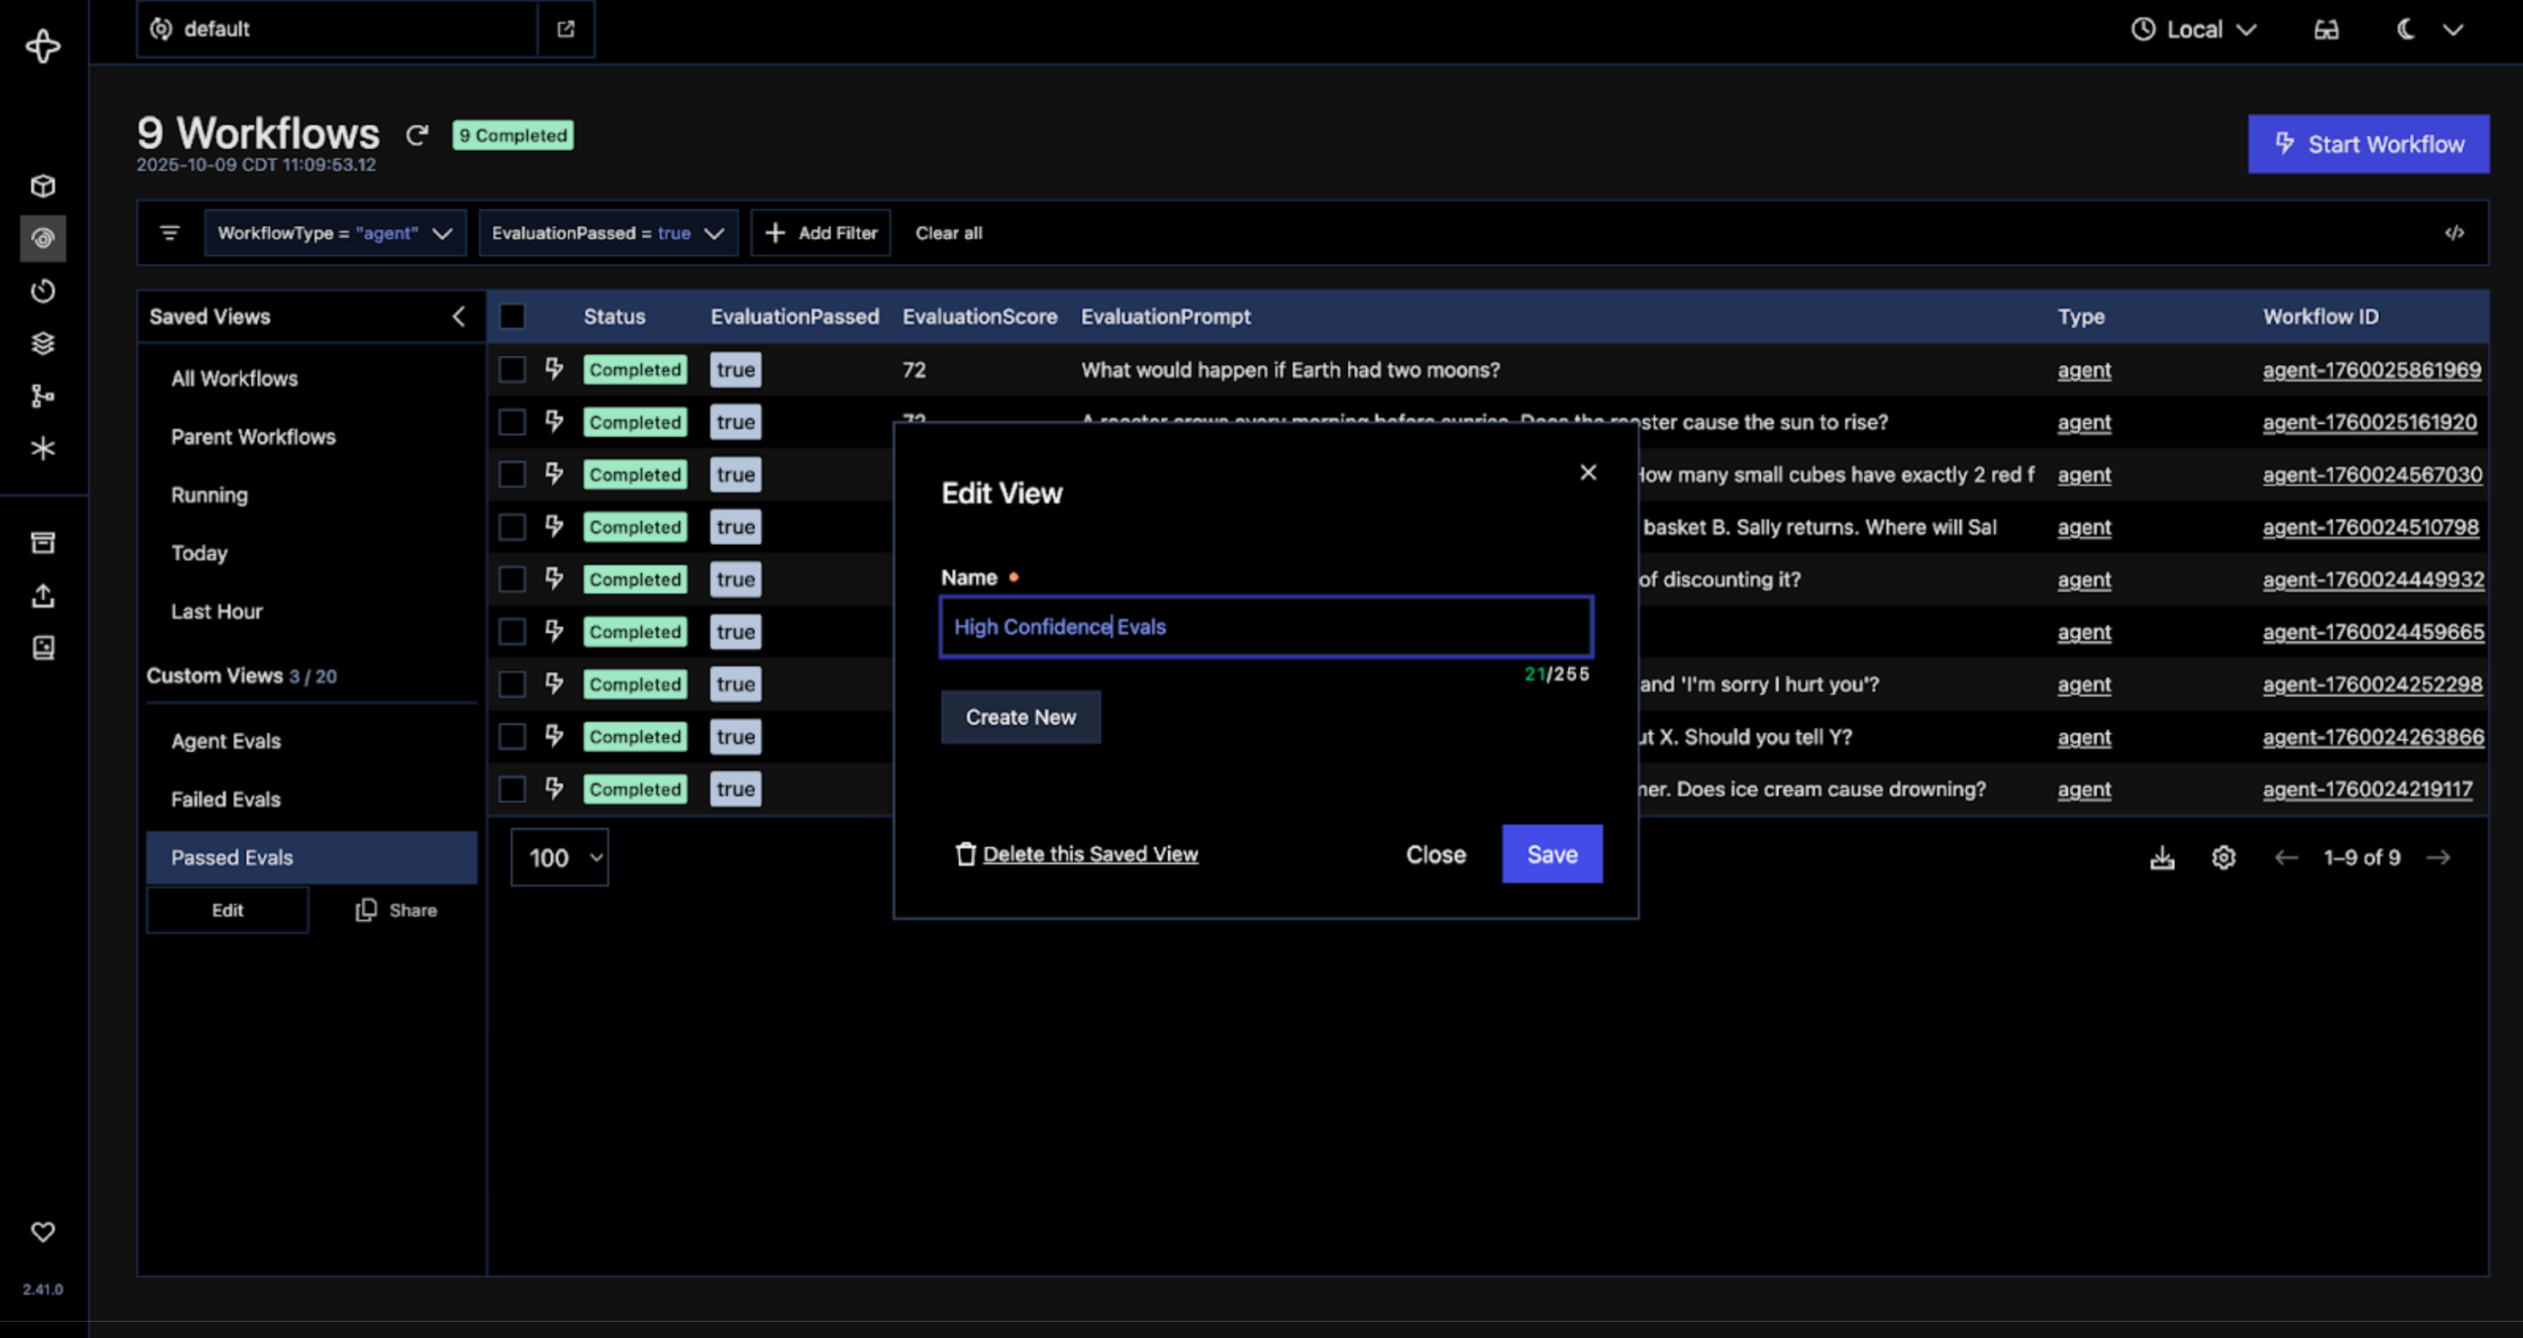Open the Schedules sidebar icon
The image size is (2523, 1338).
(x=43, y=290)
